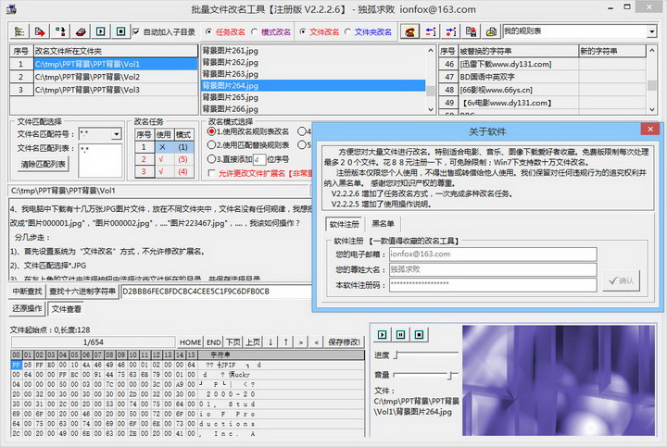Click the down arrow hex navigation button

tap(271, 342)
